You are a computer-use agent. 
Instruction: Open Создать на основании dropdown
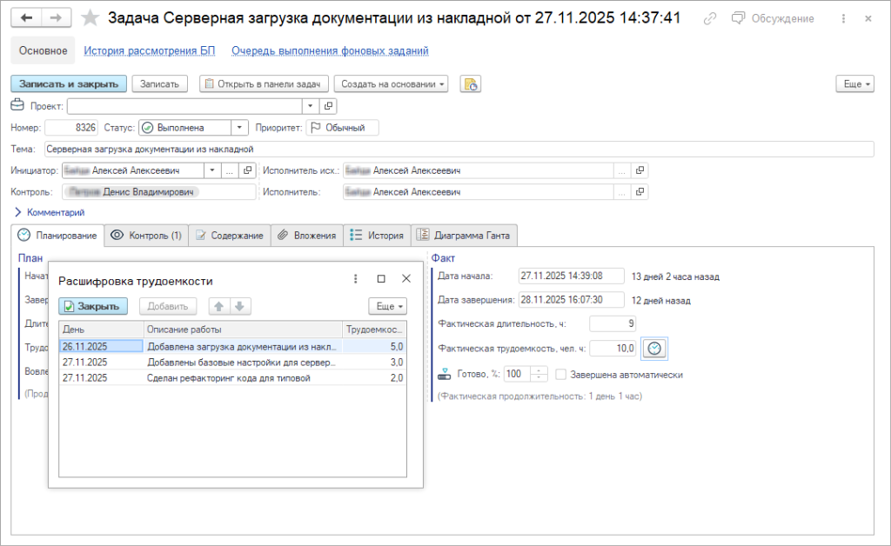391,84
